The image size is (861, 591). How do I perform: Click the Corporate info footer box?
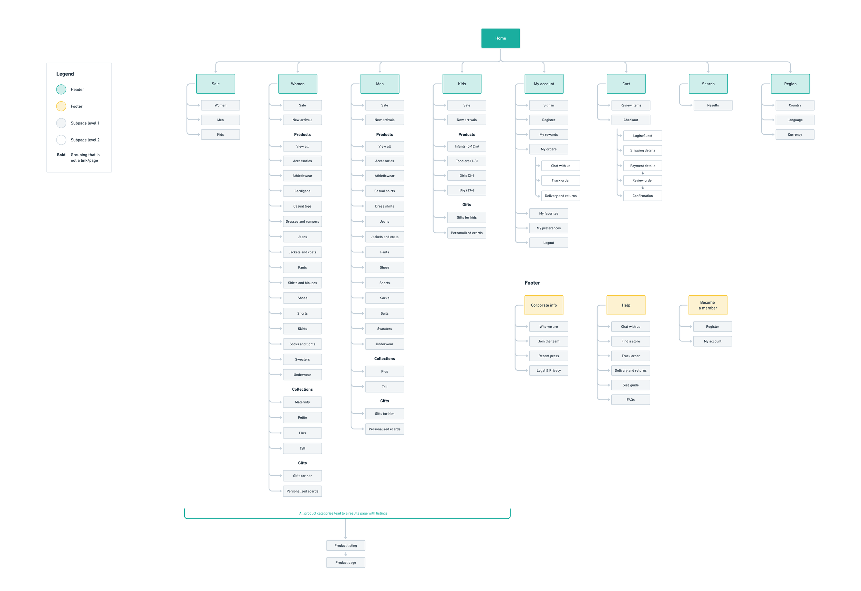543,305
